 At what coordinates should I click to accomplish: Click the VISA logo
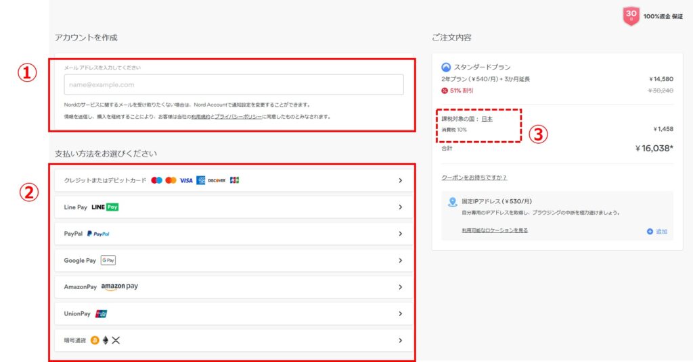click(x=186, y=180)
